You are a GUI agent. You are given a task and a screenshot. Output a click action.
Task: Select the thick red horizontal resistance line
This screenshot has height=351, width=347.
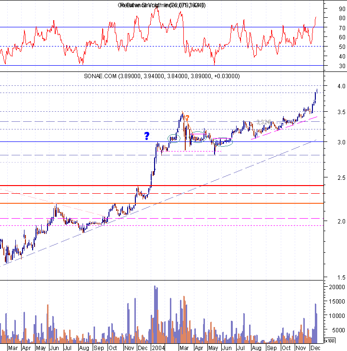point(162,186)
